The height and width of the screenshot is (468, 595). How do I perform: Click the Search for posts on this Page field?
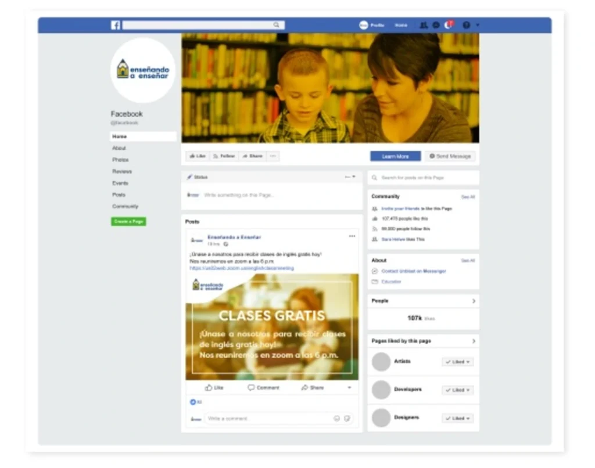pyautogui.click(x=423, y=178)
